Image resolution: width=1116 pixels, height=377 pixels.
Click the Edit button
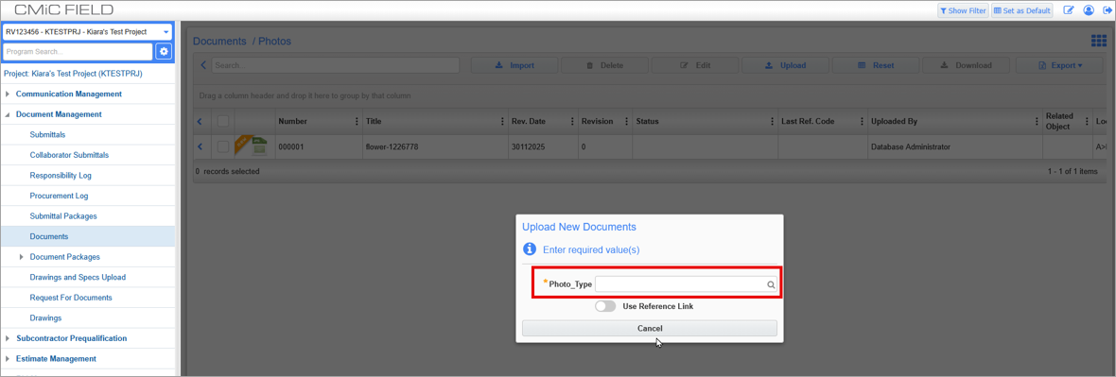coord(695,65)
